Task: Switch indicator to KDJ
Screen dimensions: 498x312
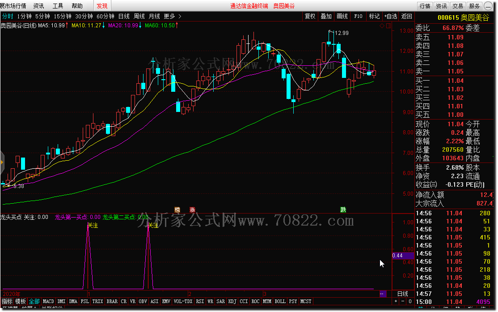Action: click(232, 301)
